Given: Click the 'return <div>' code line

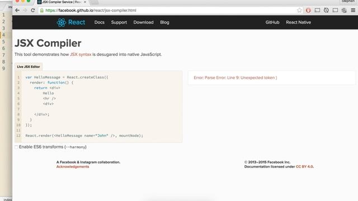Looking at the screenshot, I should (47, 88).
